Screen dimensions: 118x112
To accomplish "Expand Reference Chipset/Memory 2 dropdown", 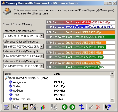I will (x=42, y=46).
